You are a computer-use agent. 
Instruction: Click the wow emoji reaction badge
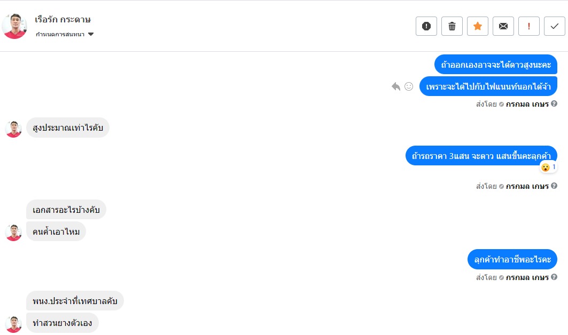(x=548, y=167)
